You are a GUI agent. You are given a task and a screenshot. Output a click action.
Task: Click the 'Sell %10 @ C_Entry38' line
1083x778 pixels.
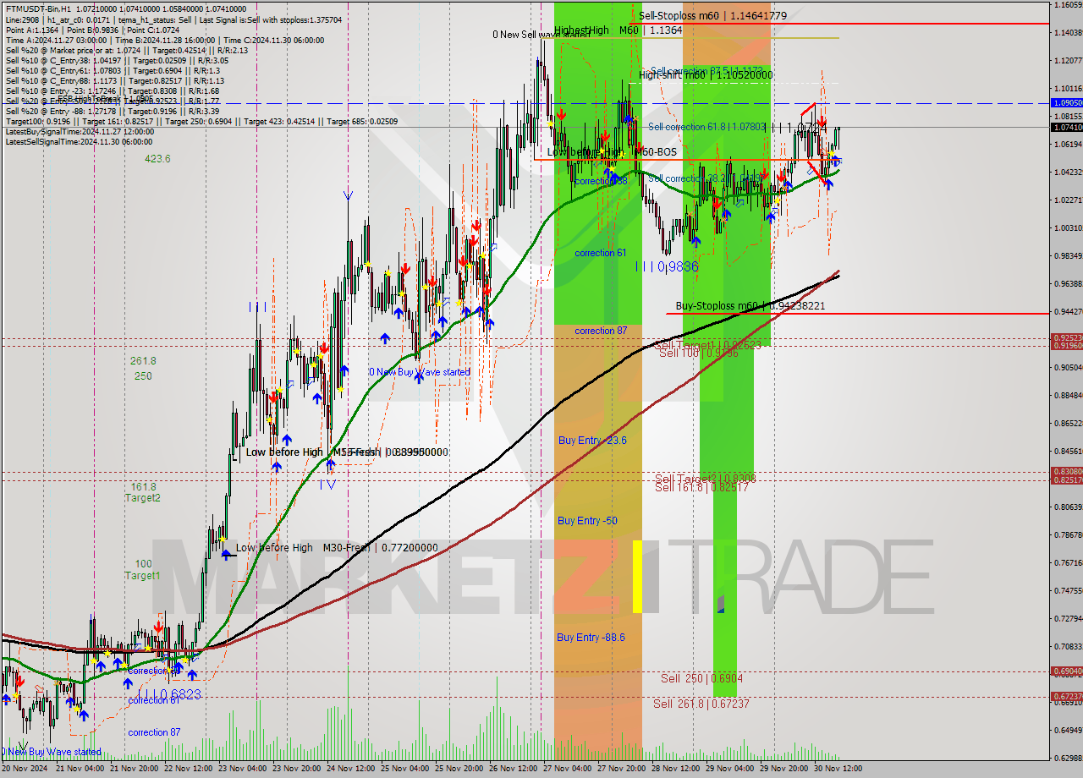[117, 60]
